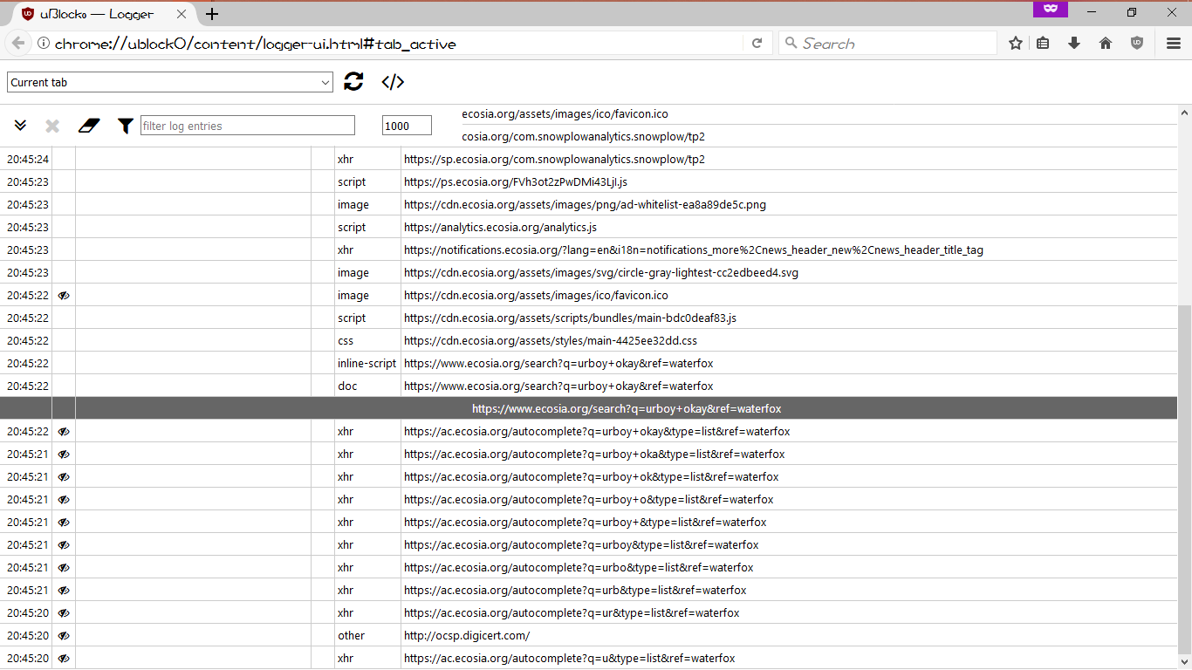This screenshot has width=1192, height=670.
Task: Click the filter log entries input field
Action: click(x=247, y=125)
